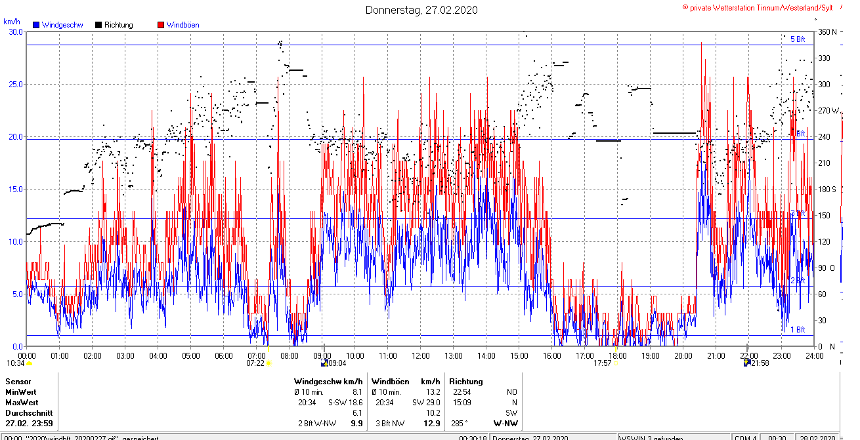Screen dimensions: 860x440
Task: Click the 15:09 time in Richtung column
Action: pos(462,402)
